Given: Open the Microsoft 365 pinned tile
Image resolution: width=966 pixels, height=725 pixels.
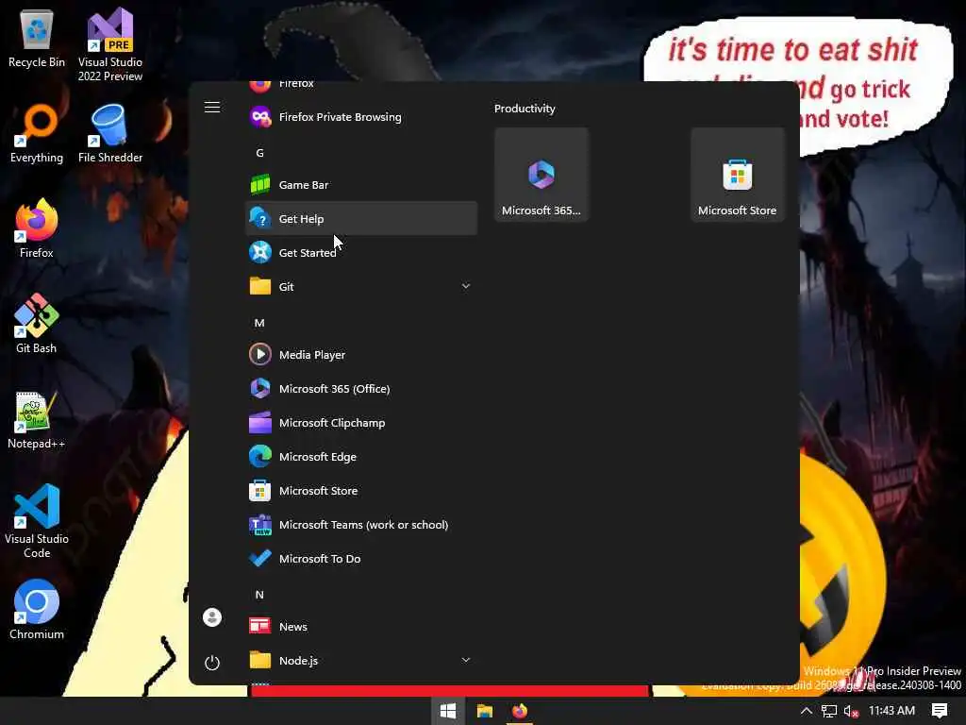Looking at the screenshot, I should (x=541, y=175).
